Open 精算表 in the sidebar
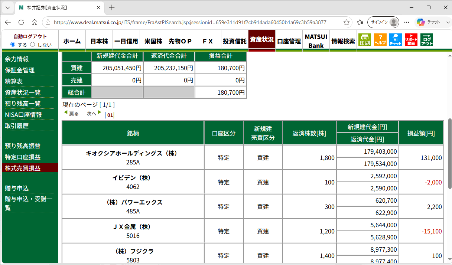 click(x=14, y=81)
